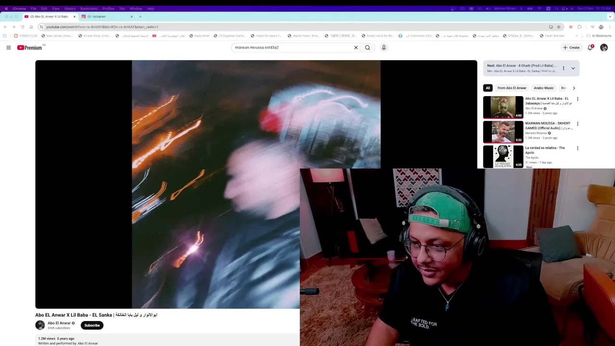Switch to the Abo EL Anwar X Lil Baba tab
This screenshot has width=615, height=346.
click(50, 16)
